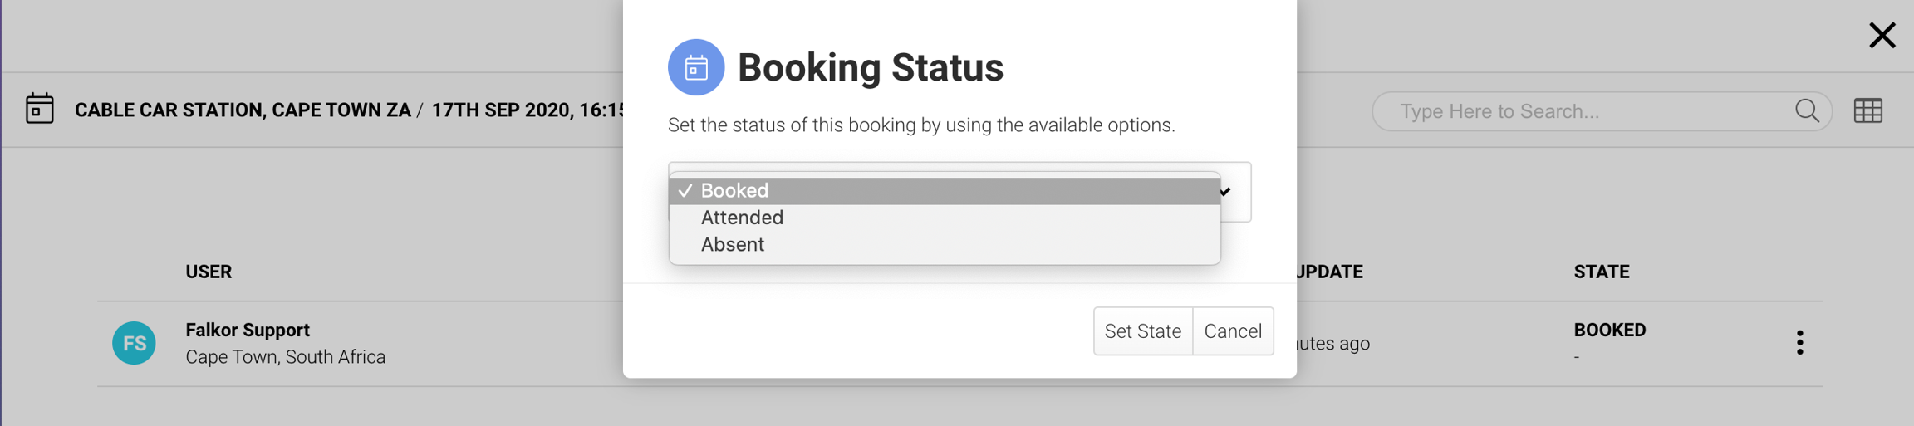Click the Cable Car Station breadcrumb
The width and height of the screenshot is (1914, 426).
coord(243,110)
